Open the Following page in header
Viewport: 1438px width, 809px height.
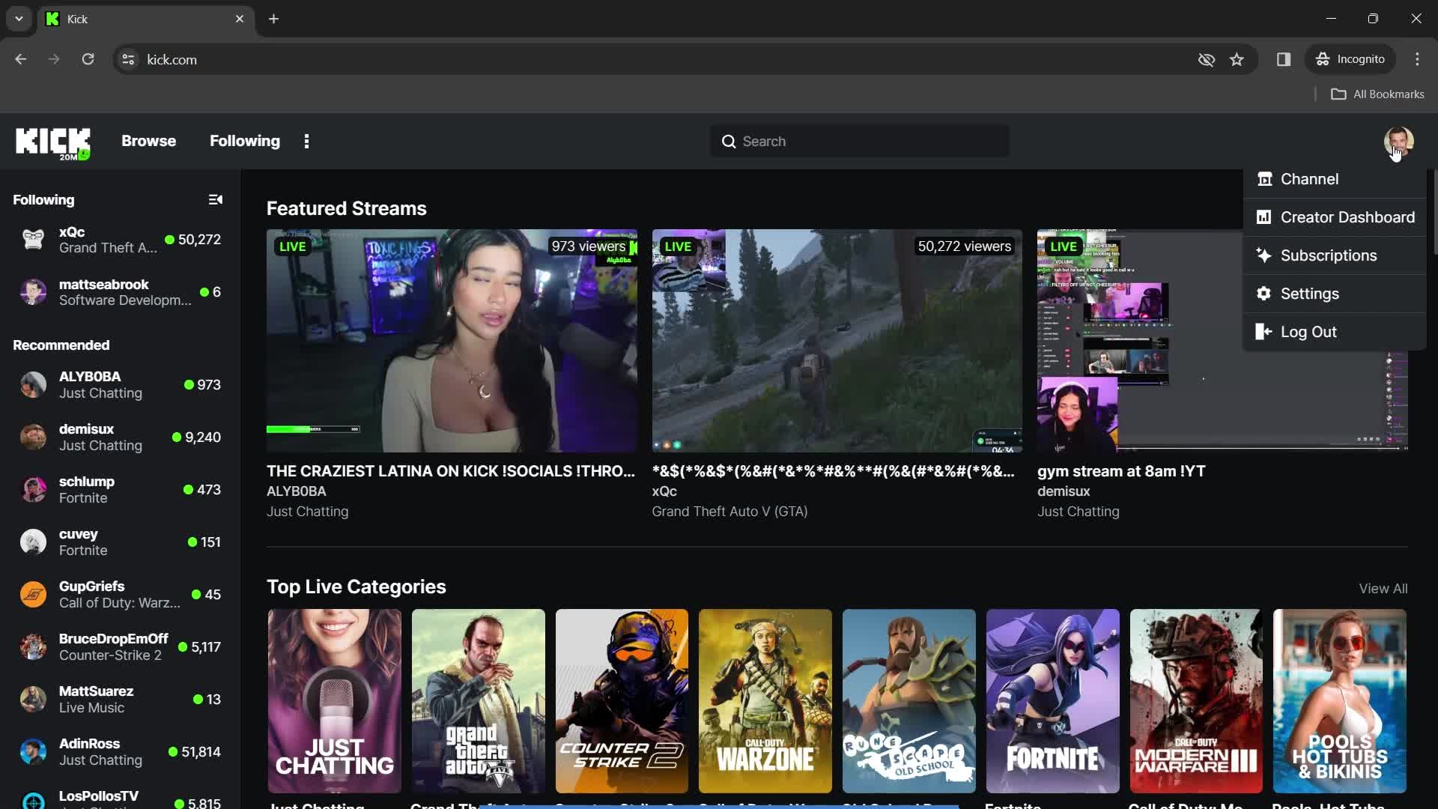[x=245, y=141]
